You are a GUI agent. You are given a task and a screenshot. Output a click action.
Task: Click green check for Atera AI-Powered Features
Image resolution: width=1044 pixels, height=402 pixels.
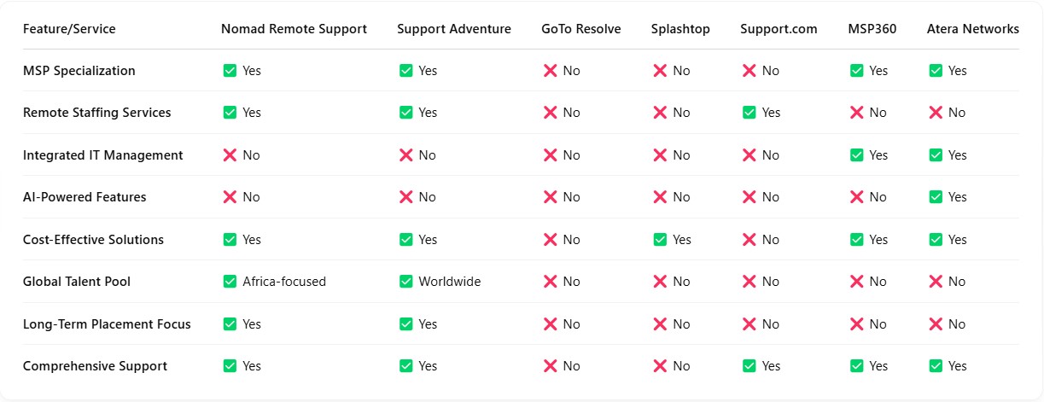click(936, 197)
